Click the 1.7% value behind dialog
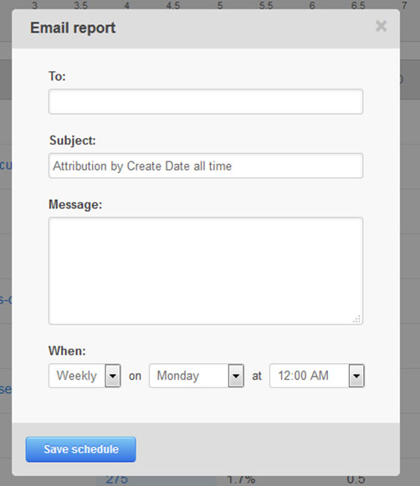 tap(241, 480)
